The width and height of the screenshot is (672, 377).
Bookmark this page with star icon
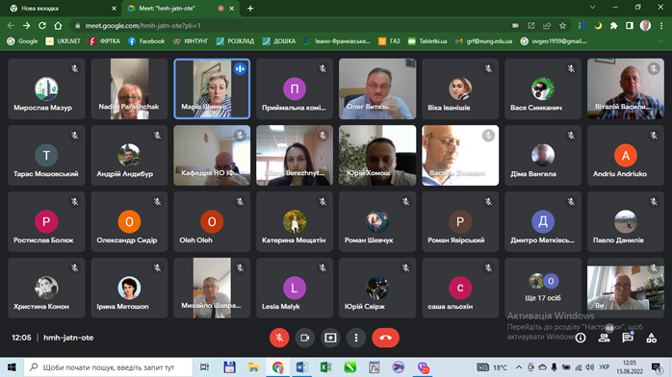[562, 26]
